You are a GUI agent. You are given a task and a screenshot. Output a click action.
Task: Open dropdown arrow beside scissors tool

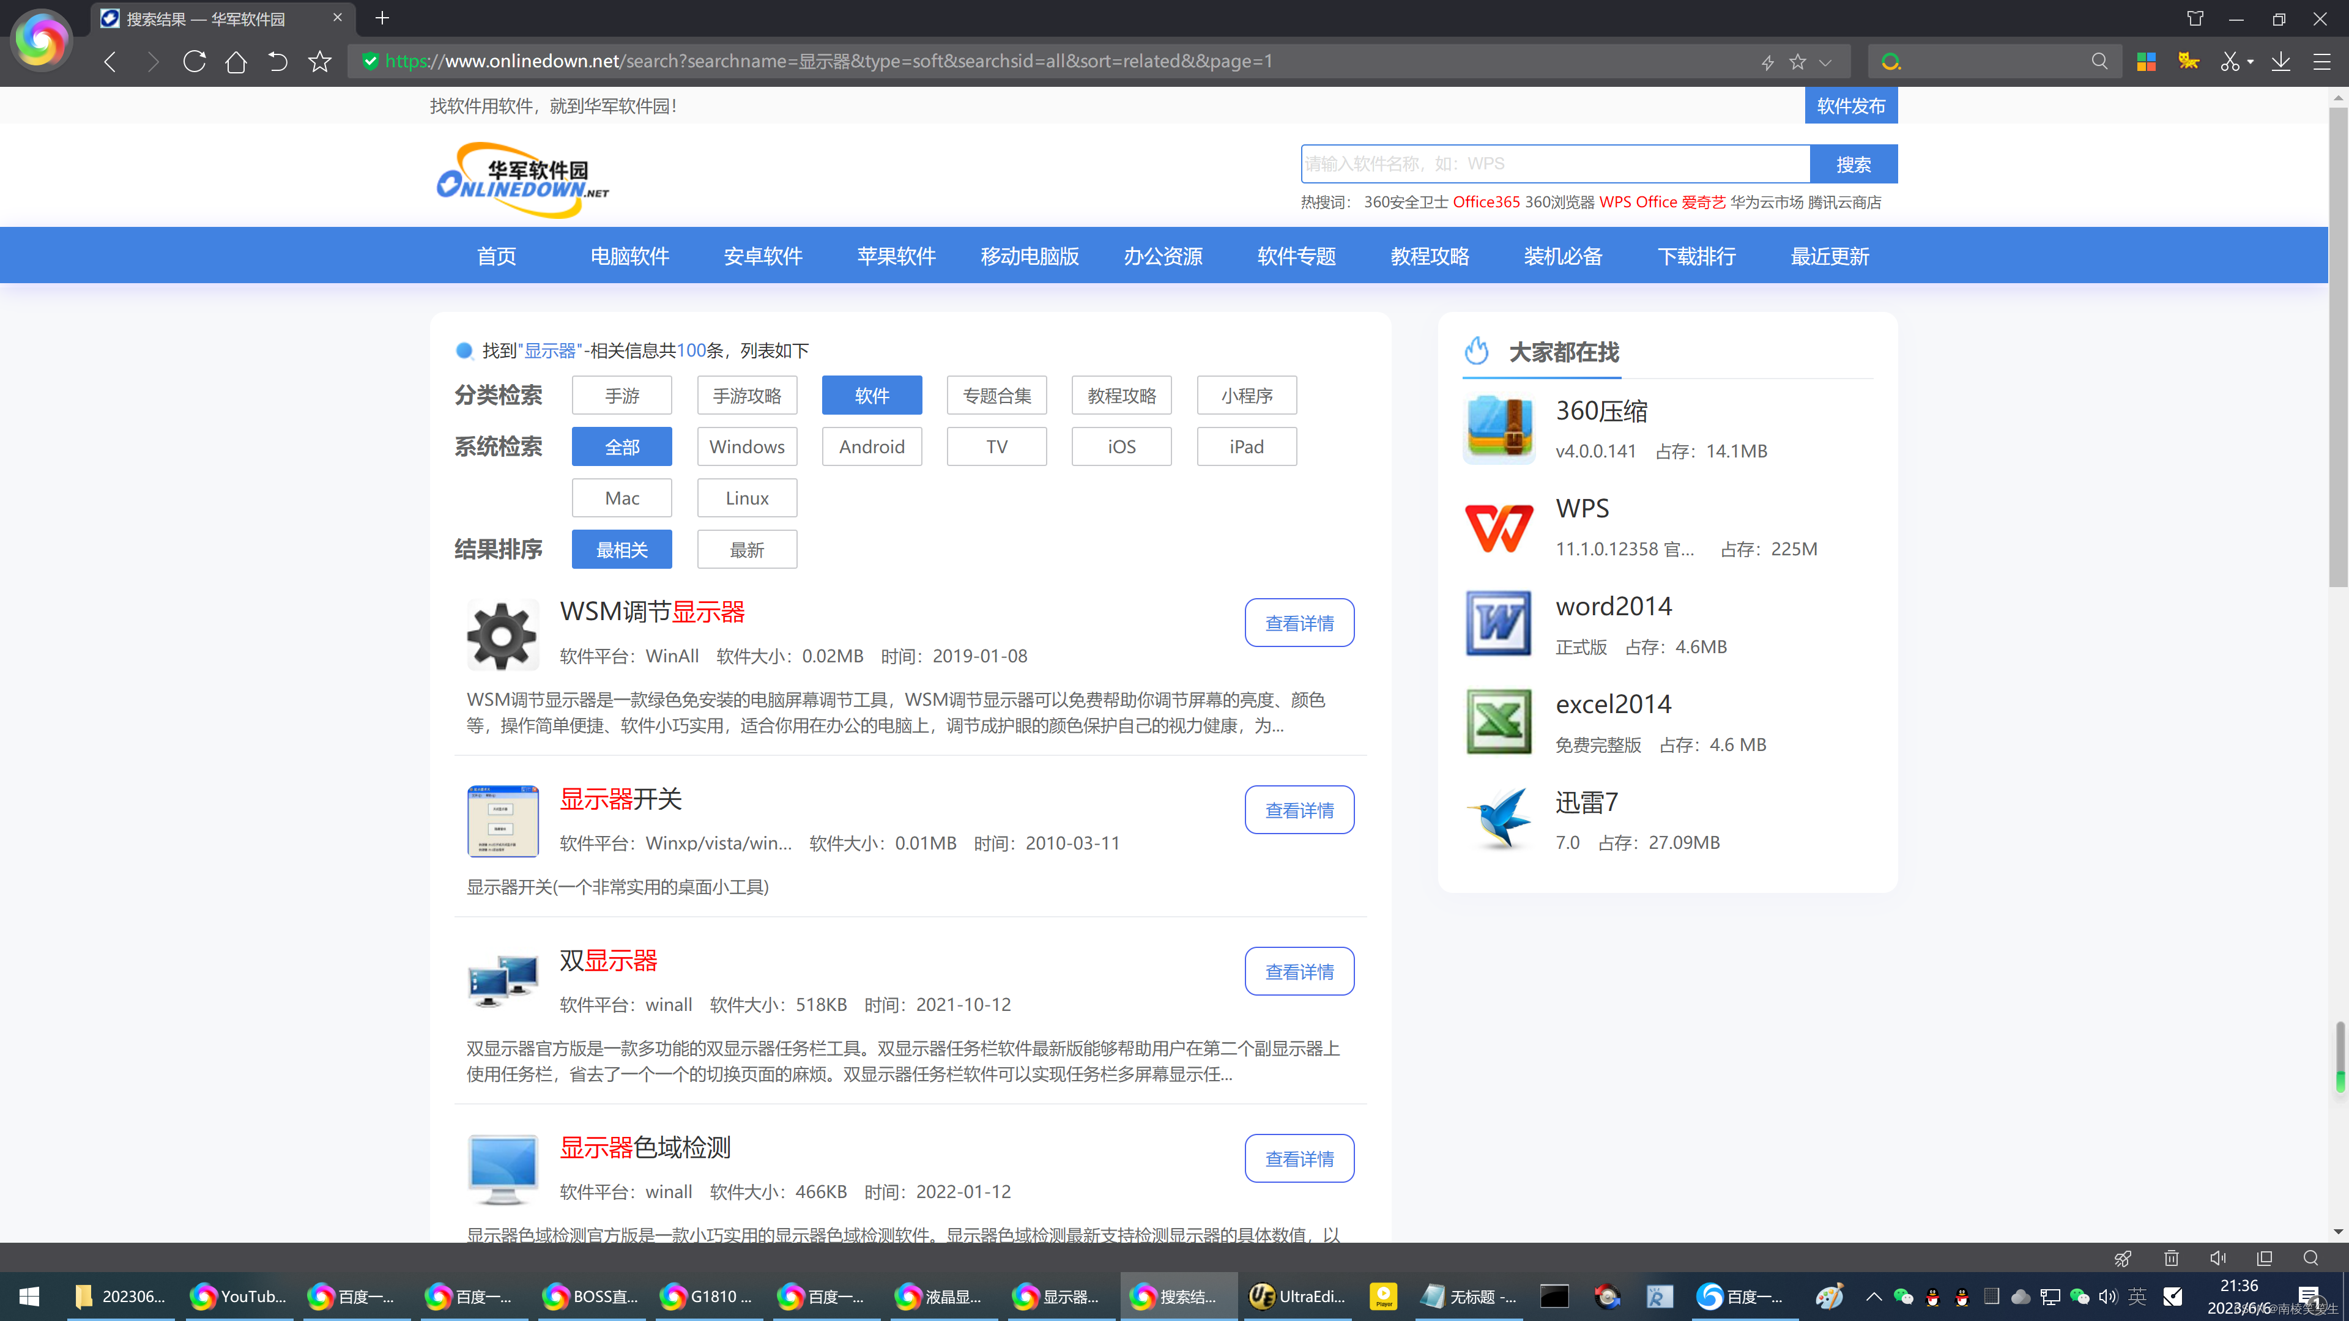coord(2251,62)
